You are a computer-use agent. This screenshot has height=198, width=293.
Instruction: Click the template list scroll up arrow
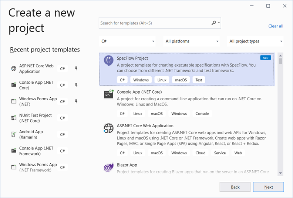[x=280, y=56]
